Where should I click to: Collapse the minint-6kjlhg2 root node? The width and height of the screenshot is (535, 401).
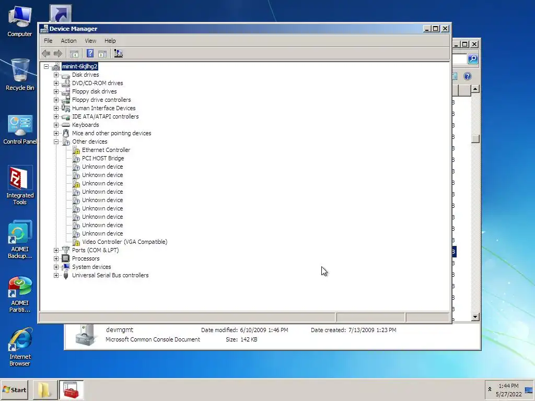[46, 66]
